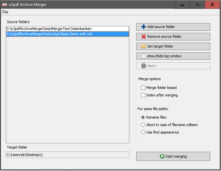This screenshot has width=221, height=171.
Task: Click the show/hide log window button label
Action: (164, 56)
